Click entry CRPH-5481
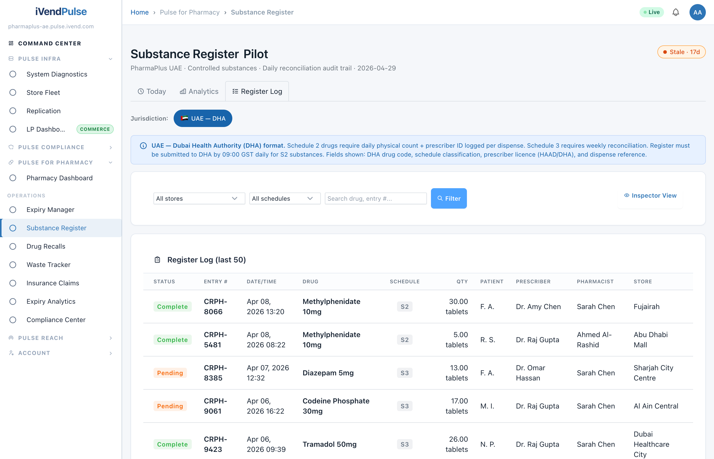Screen dimensions: 714x459 coord(215,339)
